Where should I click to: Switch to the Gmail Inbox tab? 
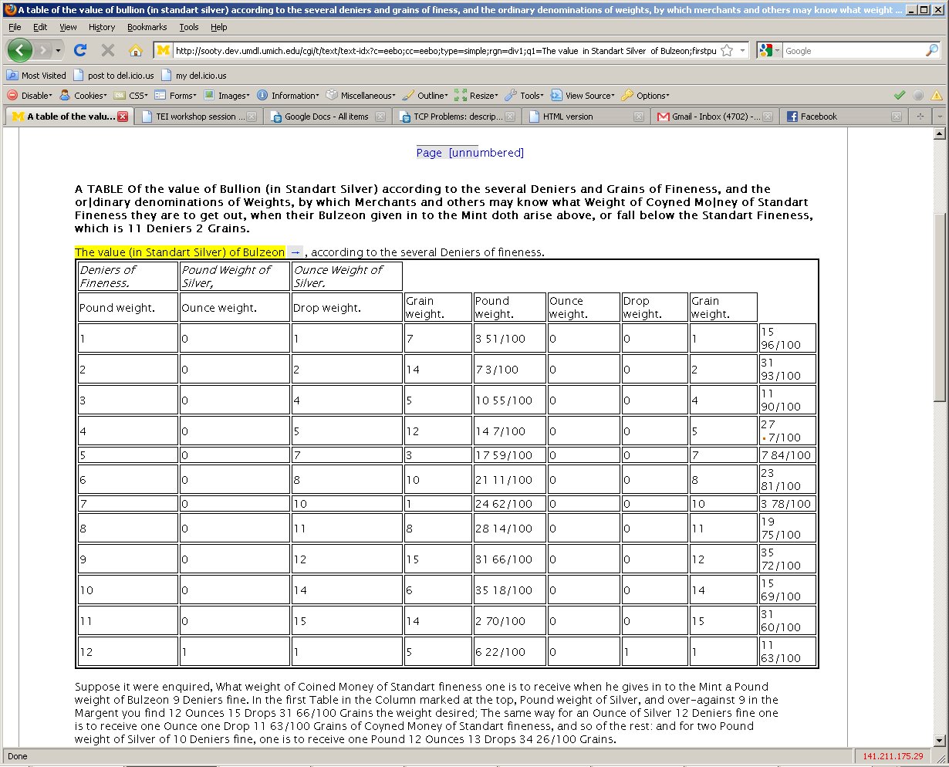coord(708,117)
